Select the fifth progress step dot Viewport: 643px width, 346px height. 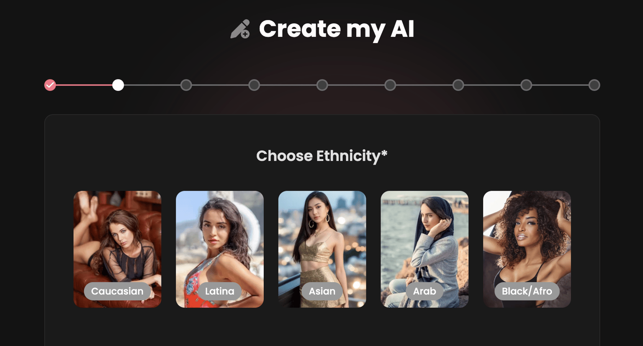(322, 85)
